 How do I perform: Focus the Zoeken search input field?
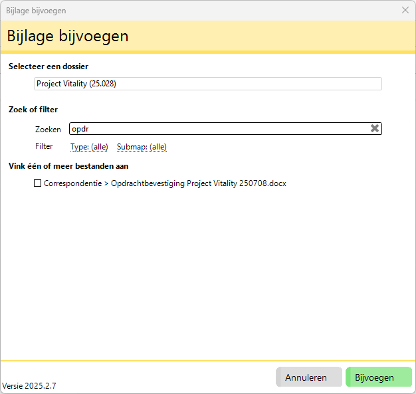pos(225,129)
